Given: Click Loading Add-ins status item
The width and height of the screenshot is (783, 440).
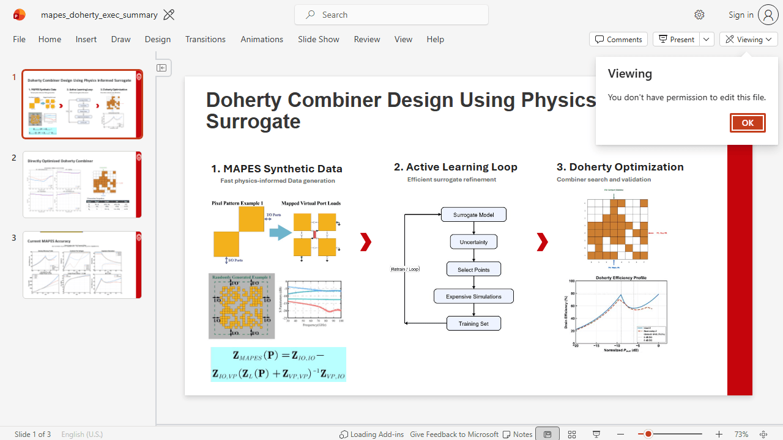Looking at the screenshot, I should (372, 434).
